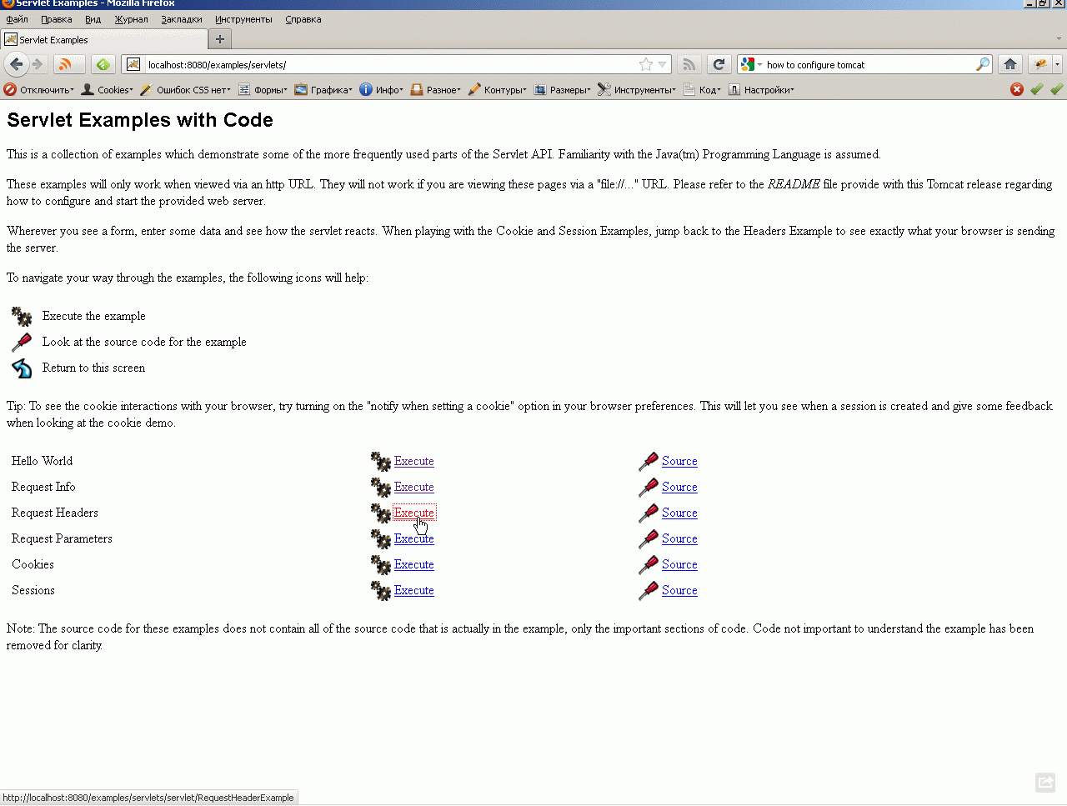View Source for Request Headers

pyautogui.click(x=679, y=513)
